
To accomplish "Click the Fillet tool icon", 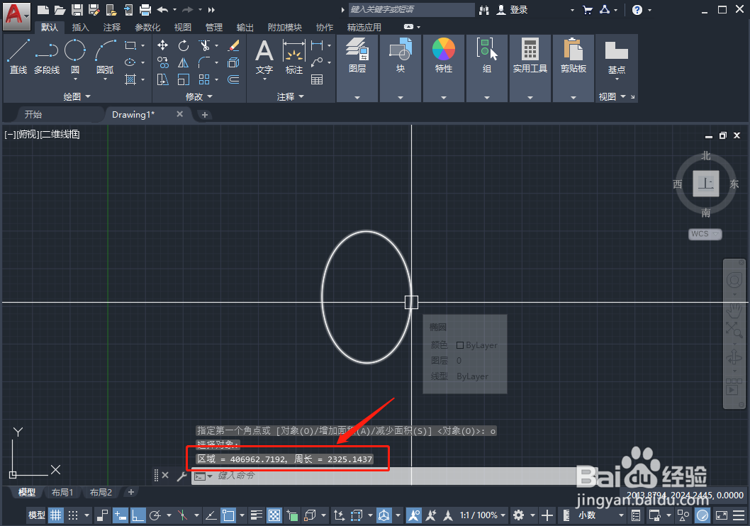I will (x=205, y=62).
